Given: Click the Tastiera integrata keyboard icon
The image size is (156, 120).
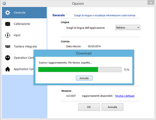Looking at the screenshot, I should (x=7, y=47).
